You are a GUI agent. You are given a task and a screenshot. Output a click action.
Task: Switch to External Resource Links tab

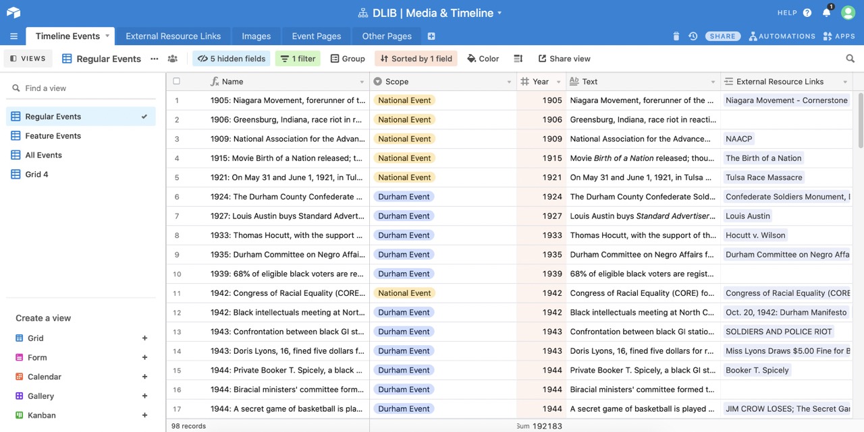point(173,36)
